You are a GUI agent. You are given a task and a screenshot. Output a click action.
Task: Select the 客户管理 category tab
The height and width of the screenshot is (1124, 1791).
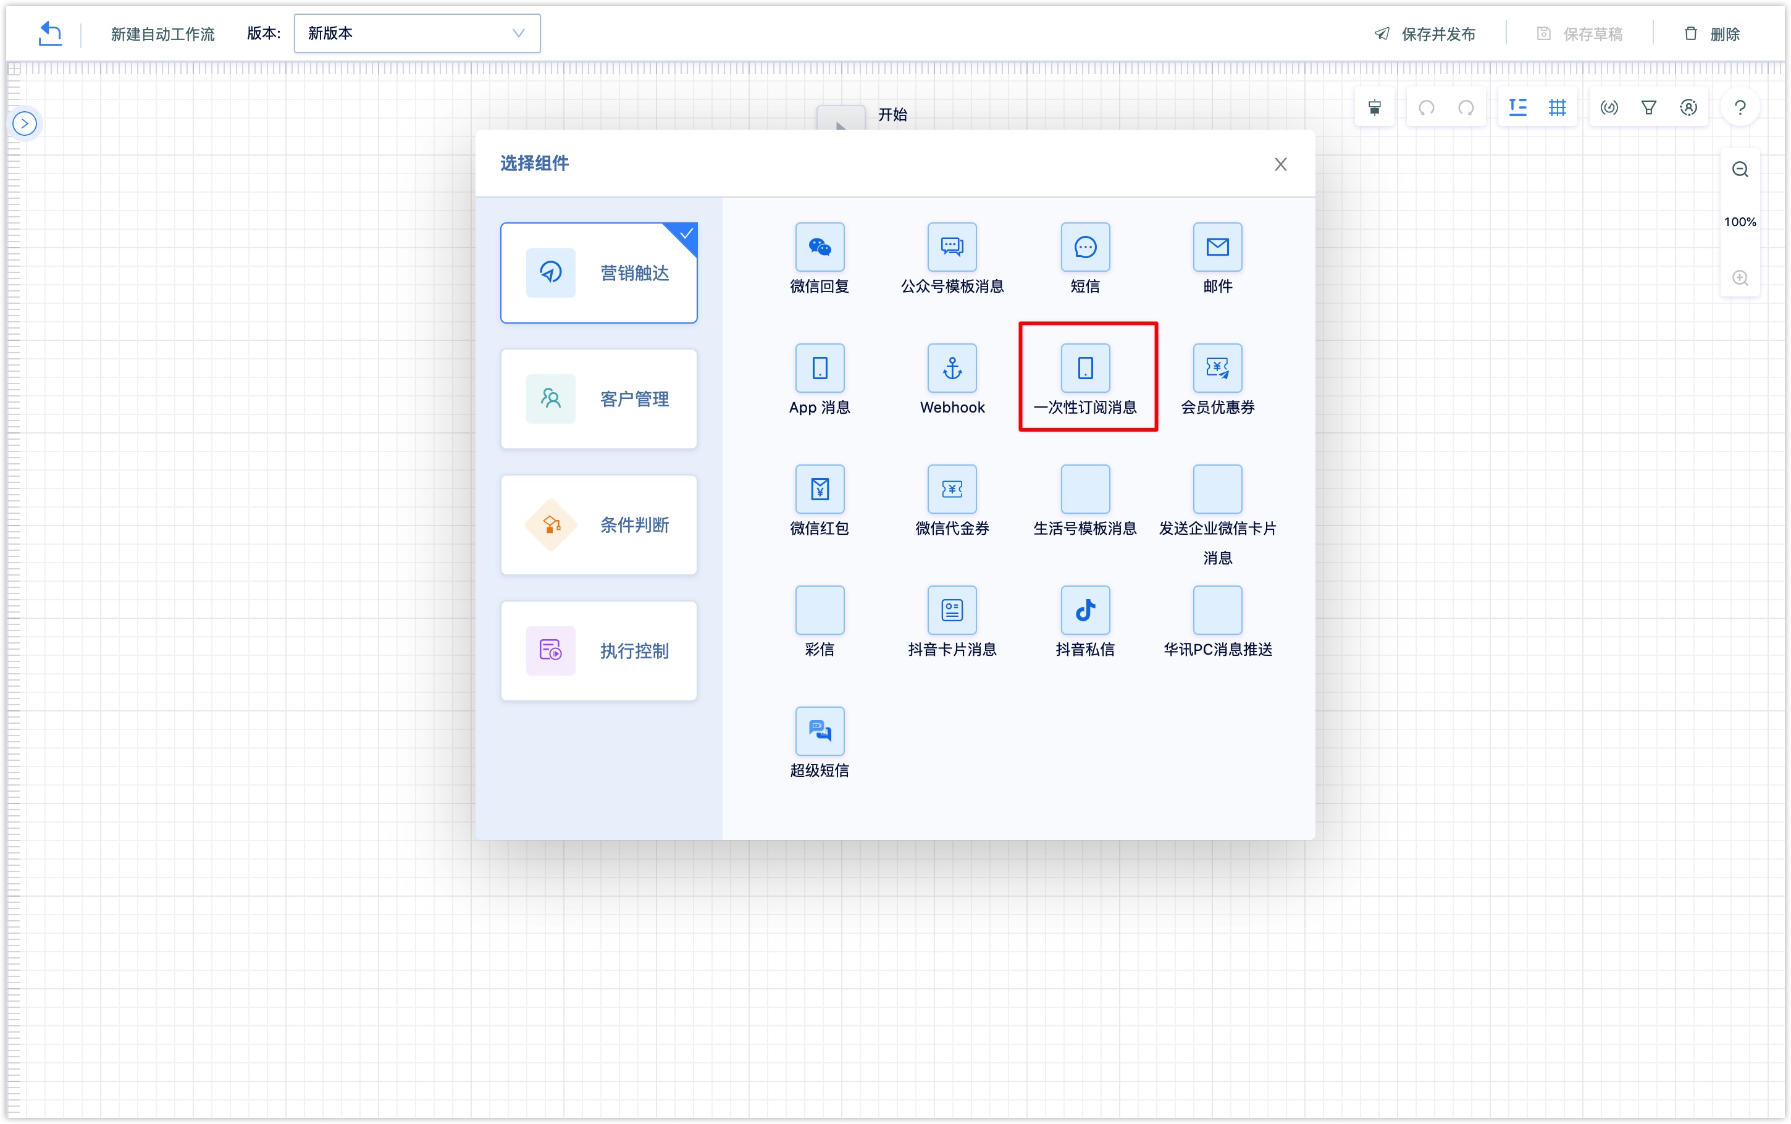(599, 399)
